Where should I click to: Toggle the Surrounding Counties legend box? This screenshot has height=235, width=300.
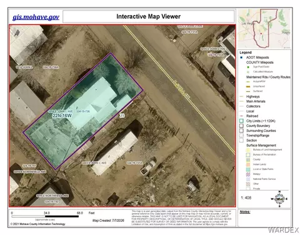coord(241,131)
